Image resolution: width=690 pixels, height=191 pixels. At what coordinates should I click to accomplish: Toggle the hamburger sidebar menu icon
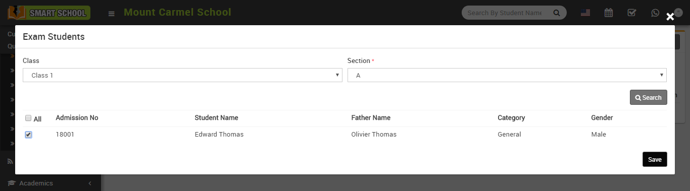click(x=112, y=14)
